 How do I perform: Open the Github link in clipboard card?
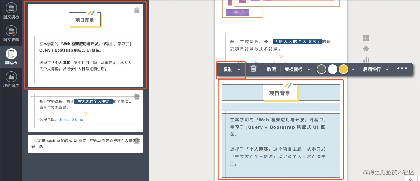[x=77, y=120]
